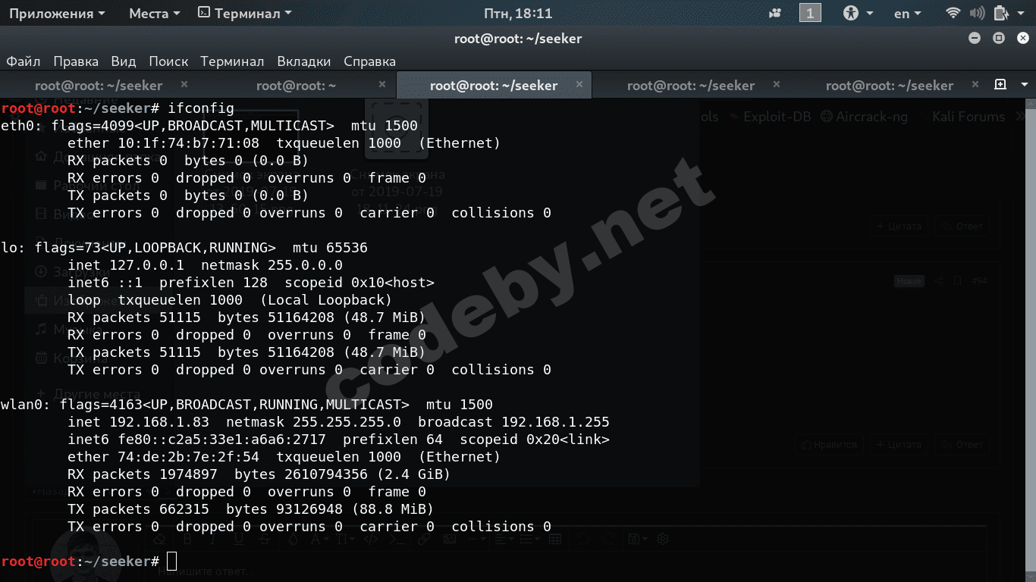Click the (Local Loopback) text
The width and height of the screenshot is (1036, 582).
click(x=326, y=300)
